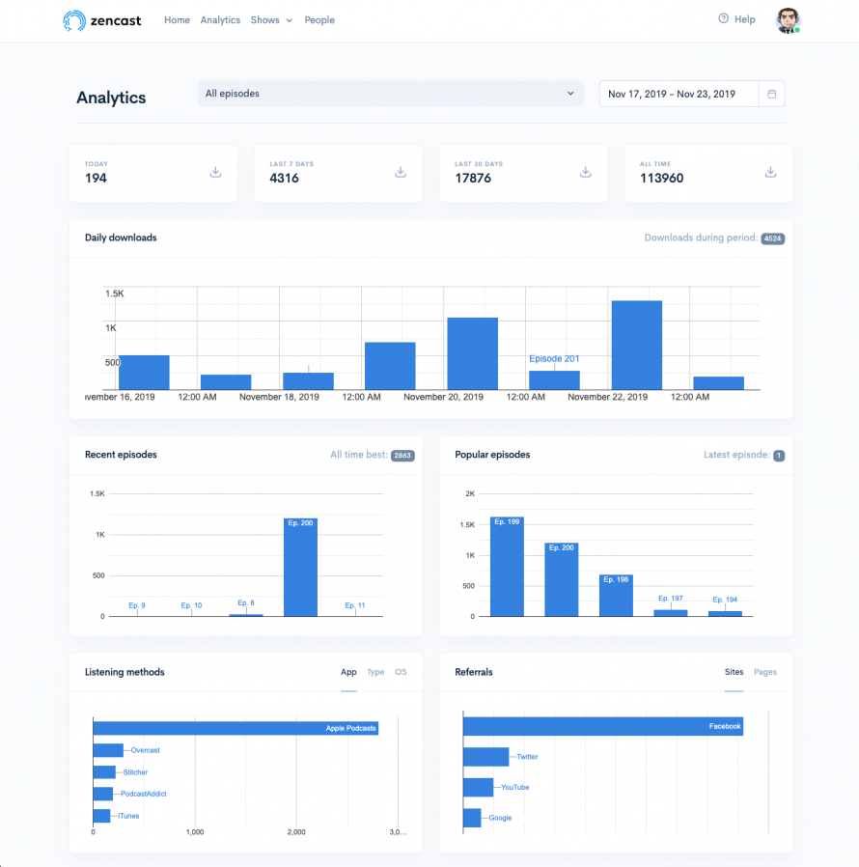Click the date range input field
This screenshot has width=859, height=867.
pos(679,94)
